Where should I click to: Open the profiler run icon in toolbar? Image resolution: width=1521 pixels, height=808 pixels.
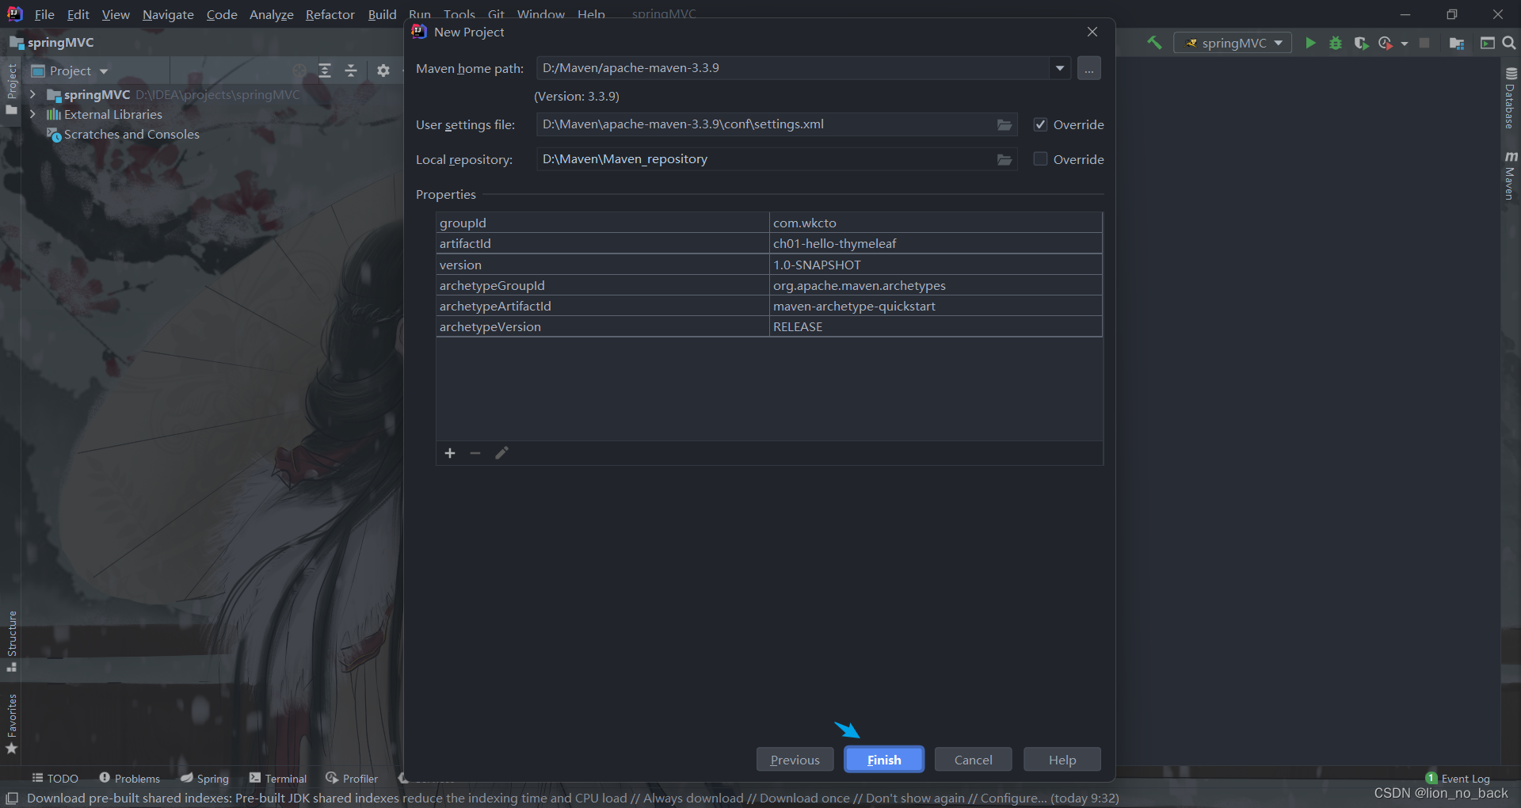(x=1386, y=43)
